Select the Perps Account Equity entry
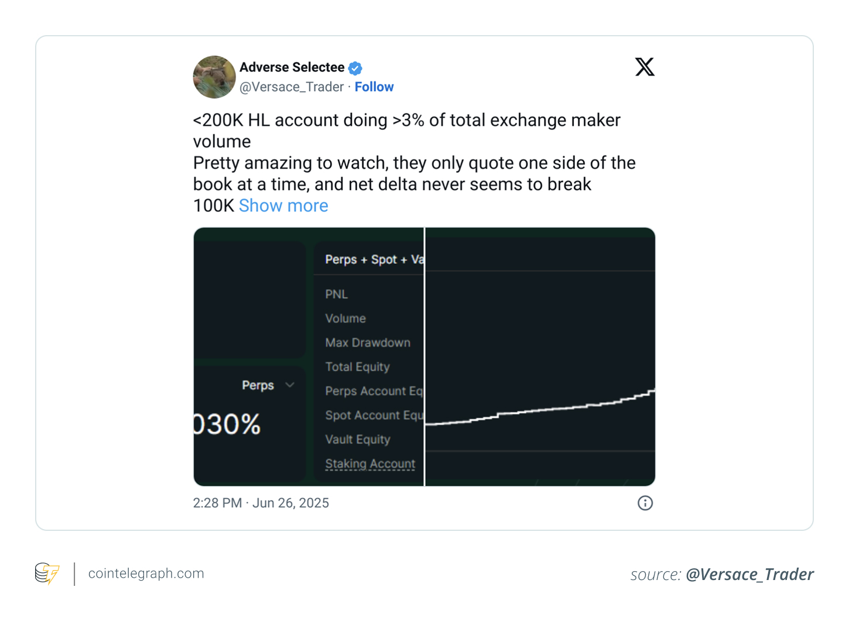The width and height of the screenshot is (849, 621). point(375,391)
